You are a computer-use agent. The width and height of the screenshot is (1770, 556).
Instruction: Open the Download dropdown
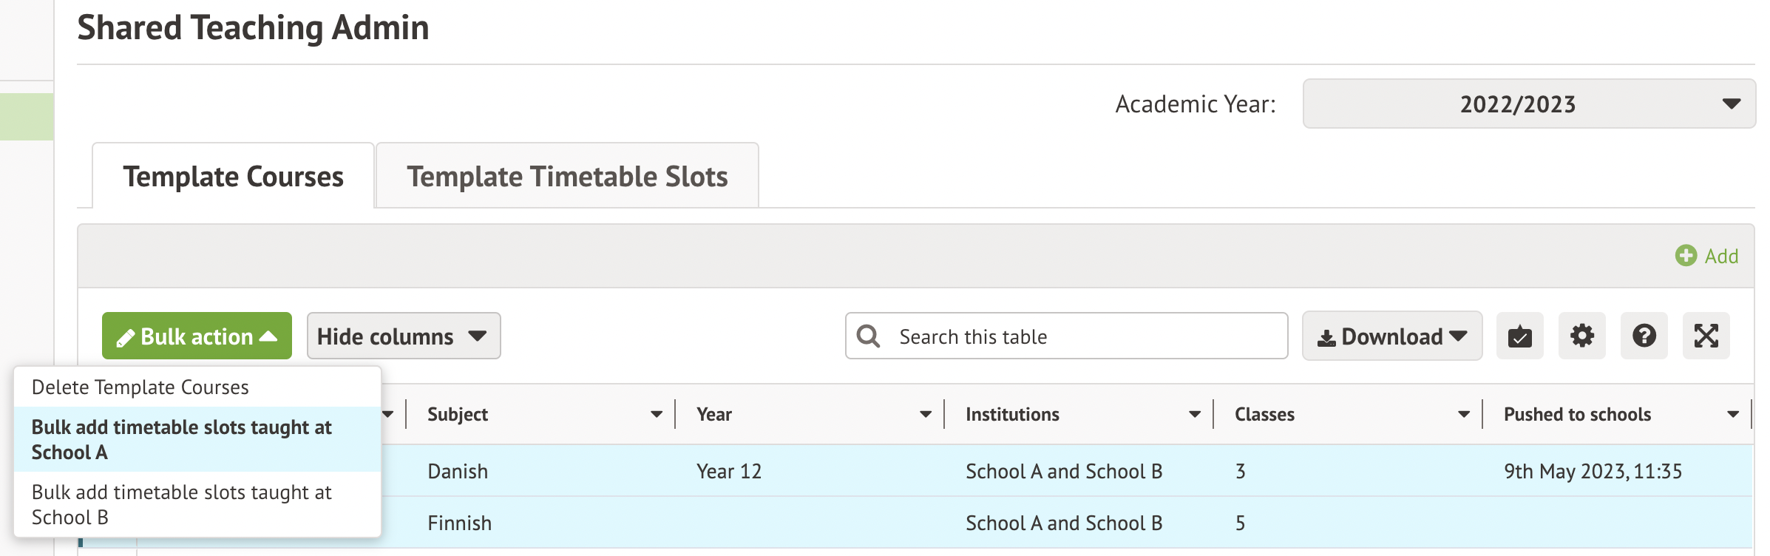(x=1391, y=336)
